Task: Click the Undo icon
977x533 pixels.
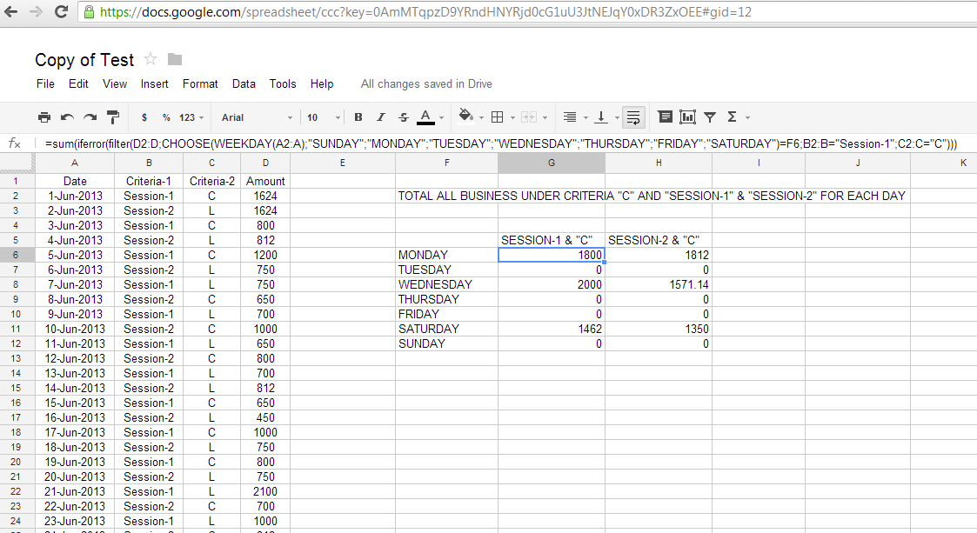Action: (x=66, y=117)
